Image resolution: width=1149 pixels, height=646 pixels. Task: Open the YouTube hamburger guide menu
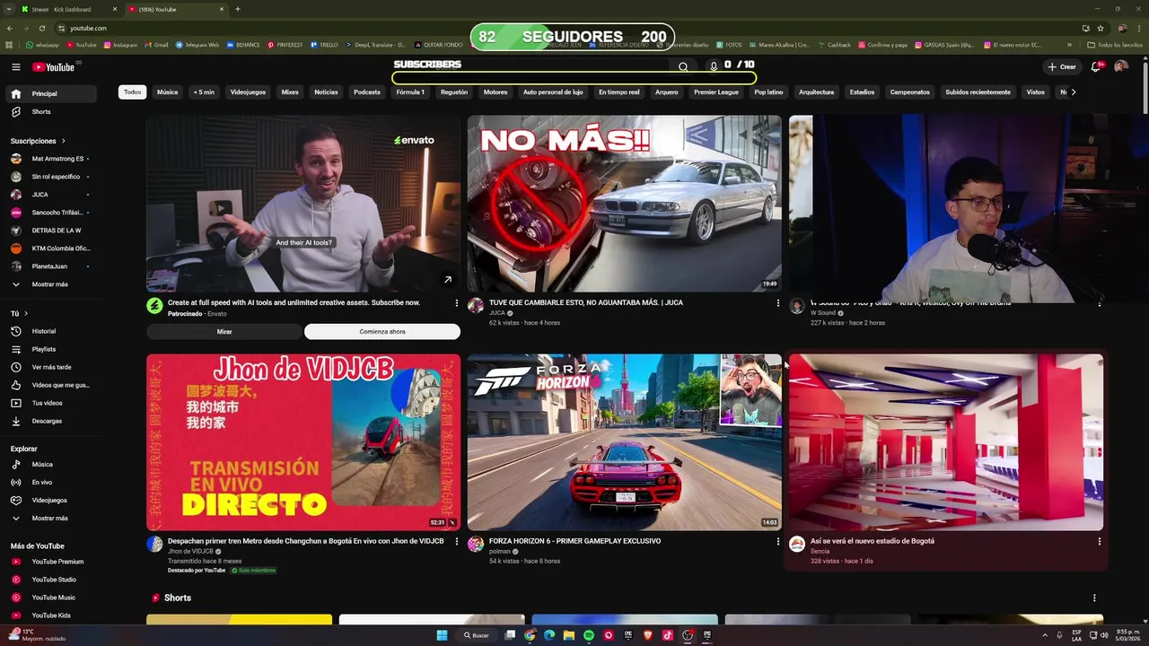(x=15, y=66)
